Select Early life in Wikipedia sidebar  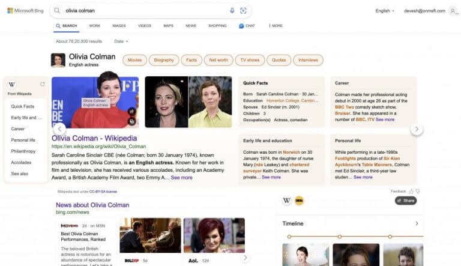tap(26, 118)
